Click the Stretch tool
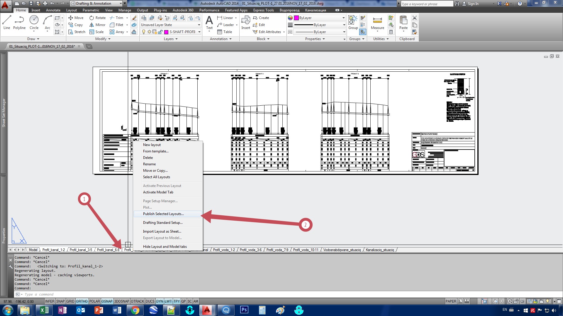Viewport: 563px width, 316px height. (x=77, y=32)
